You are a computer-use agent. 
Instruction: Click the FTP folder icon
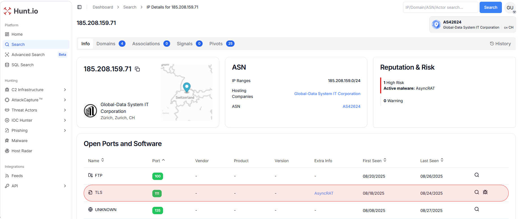pyautogui.click(x=90, y=175)
